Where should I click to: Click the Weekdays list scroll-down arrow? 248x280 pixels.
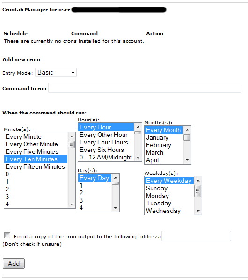coord(198,211)
